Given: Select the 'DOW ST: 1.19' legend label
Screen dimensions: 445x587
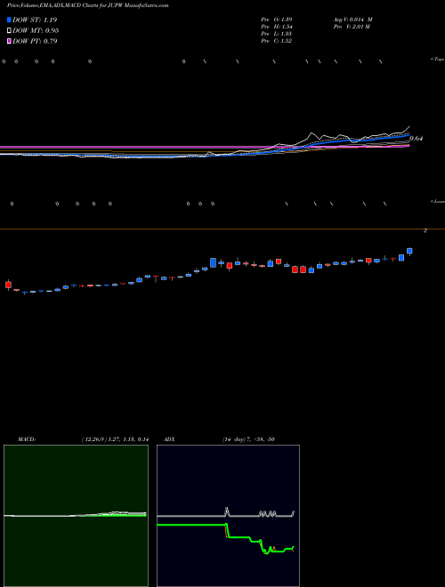Looking at the screenshot, I should click(x=35, y=20).
